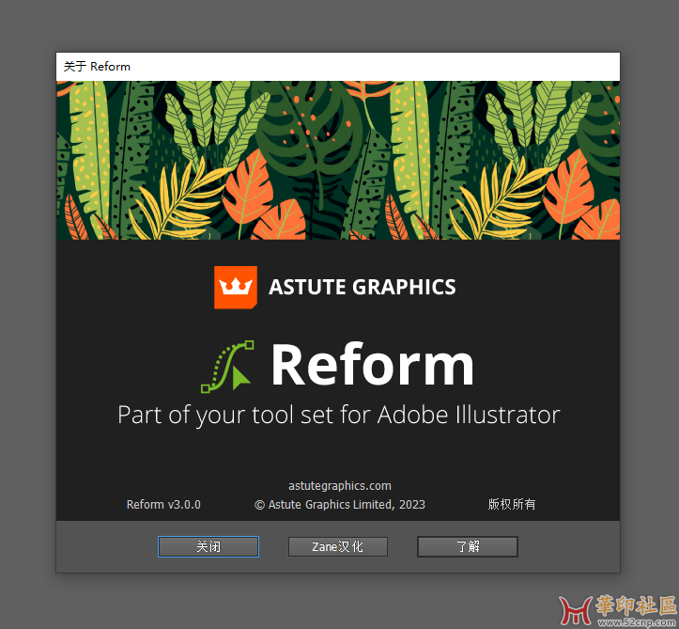
Task: Click the large Reform product name
Action: click(x=373, y=364)
